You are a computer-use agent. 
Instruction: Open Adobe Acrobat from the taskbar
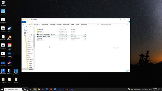click(x=51, y=89)
